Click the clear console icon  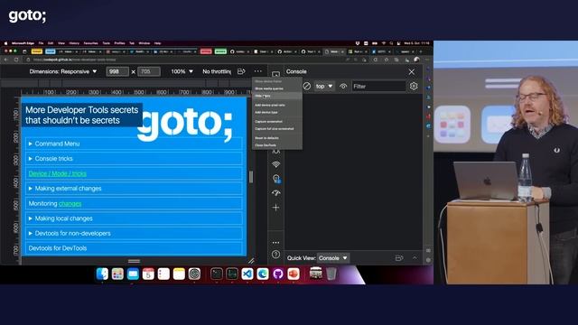point(307,87)
